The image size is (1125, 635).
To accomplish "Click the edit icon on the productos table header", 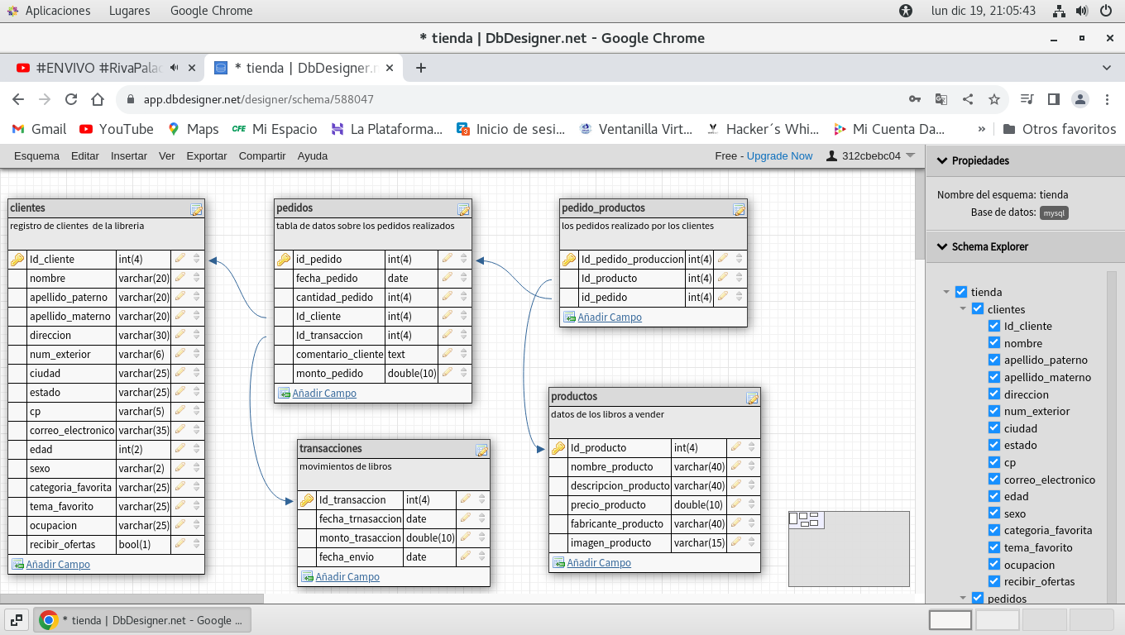I will click(752, 398).
